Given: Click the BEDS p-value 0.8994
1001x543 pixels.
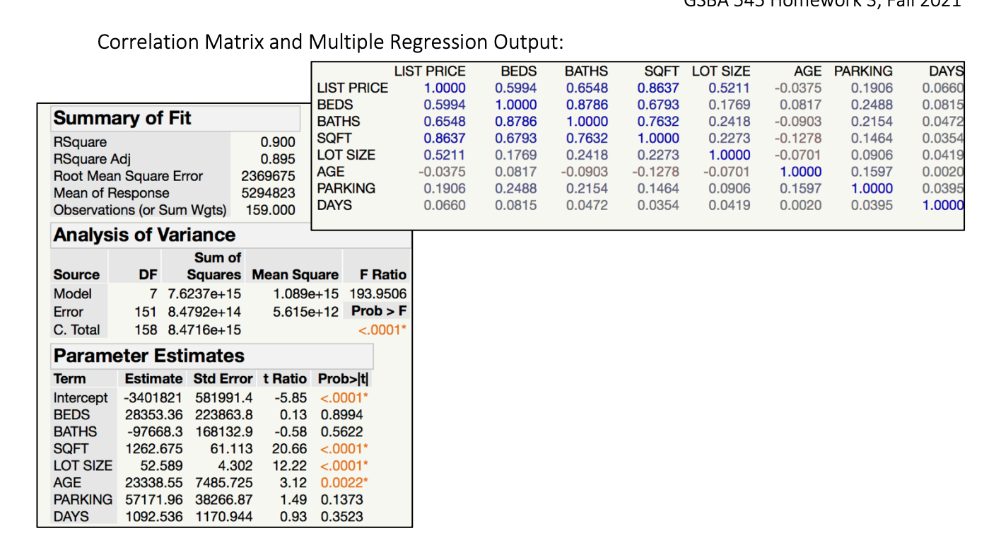Looking at the screenshot, I should [x=342, y=414].
